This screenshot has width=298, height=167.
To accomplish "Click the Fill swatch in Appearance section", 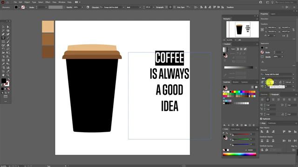I will tap(262, 48).
